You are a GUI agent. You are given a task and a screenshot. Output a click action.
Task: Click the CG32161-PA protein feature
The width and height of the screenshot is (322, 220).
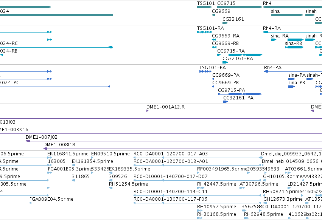coord(226,102)
